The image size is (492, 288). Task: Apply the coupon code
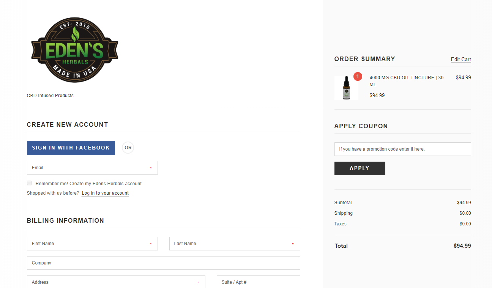(360, 168)
